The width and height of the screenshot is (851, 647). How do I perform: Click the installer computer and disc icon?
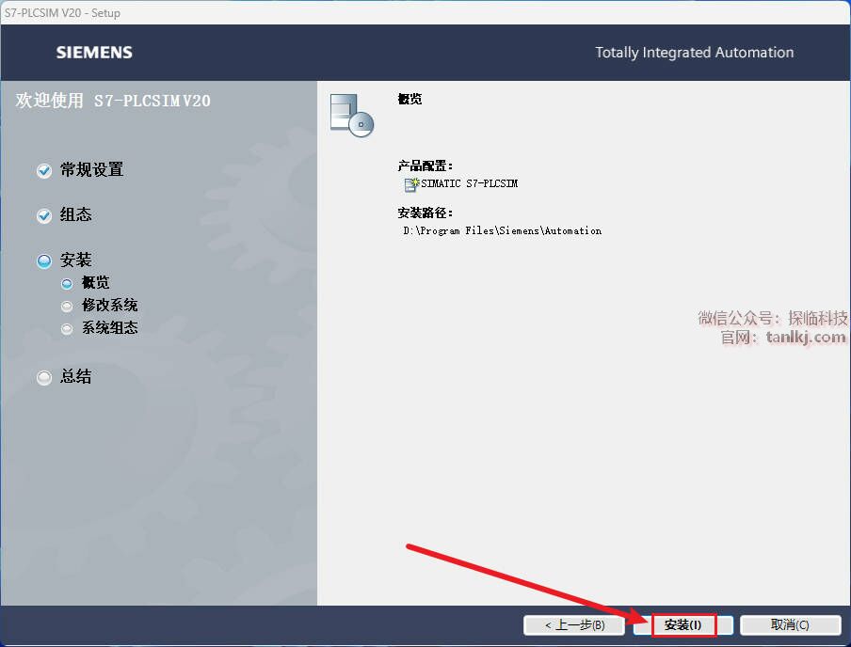[352, 115]
